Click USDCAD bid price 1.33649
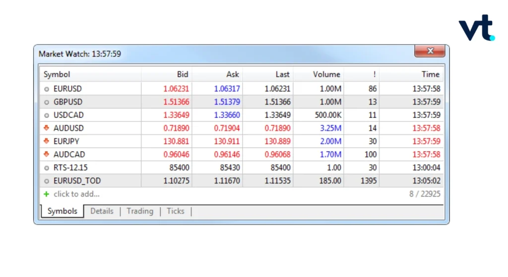 (176, 115)
